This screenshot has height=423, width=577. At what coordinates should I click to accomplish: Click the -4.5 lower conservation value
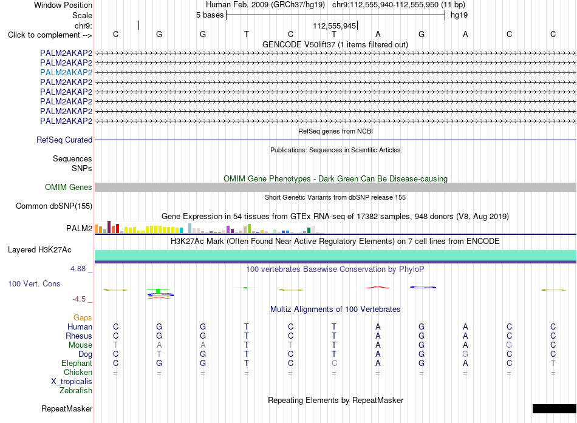79,299
